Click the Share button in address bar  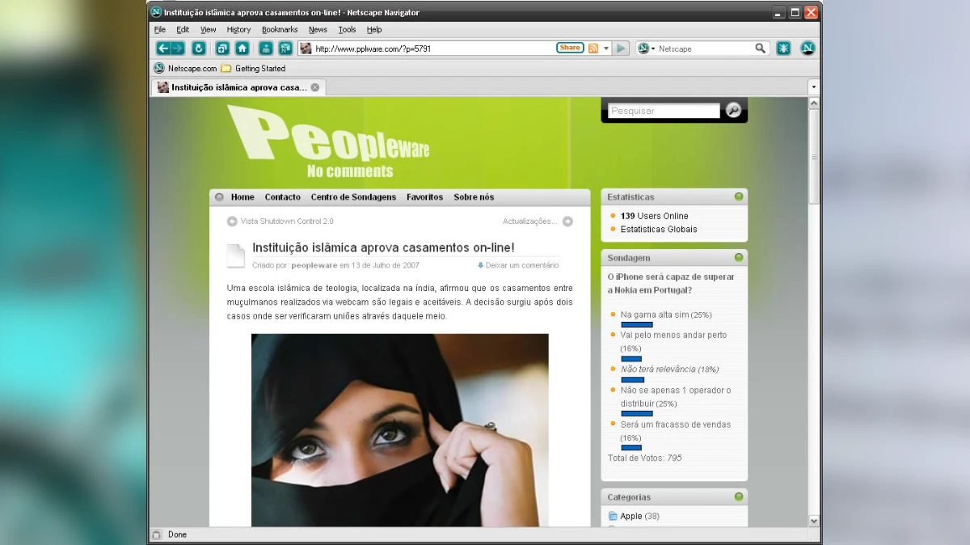(x=570, y=48)
